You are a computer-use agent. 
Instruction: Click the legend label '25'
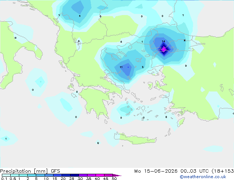(72, 179)
